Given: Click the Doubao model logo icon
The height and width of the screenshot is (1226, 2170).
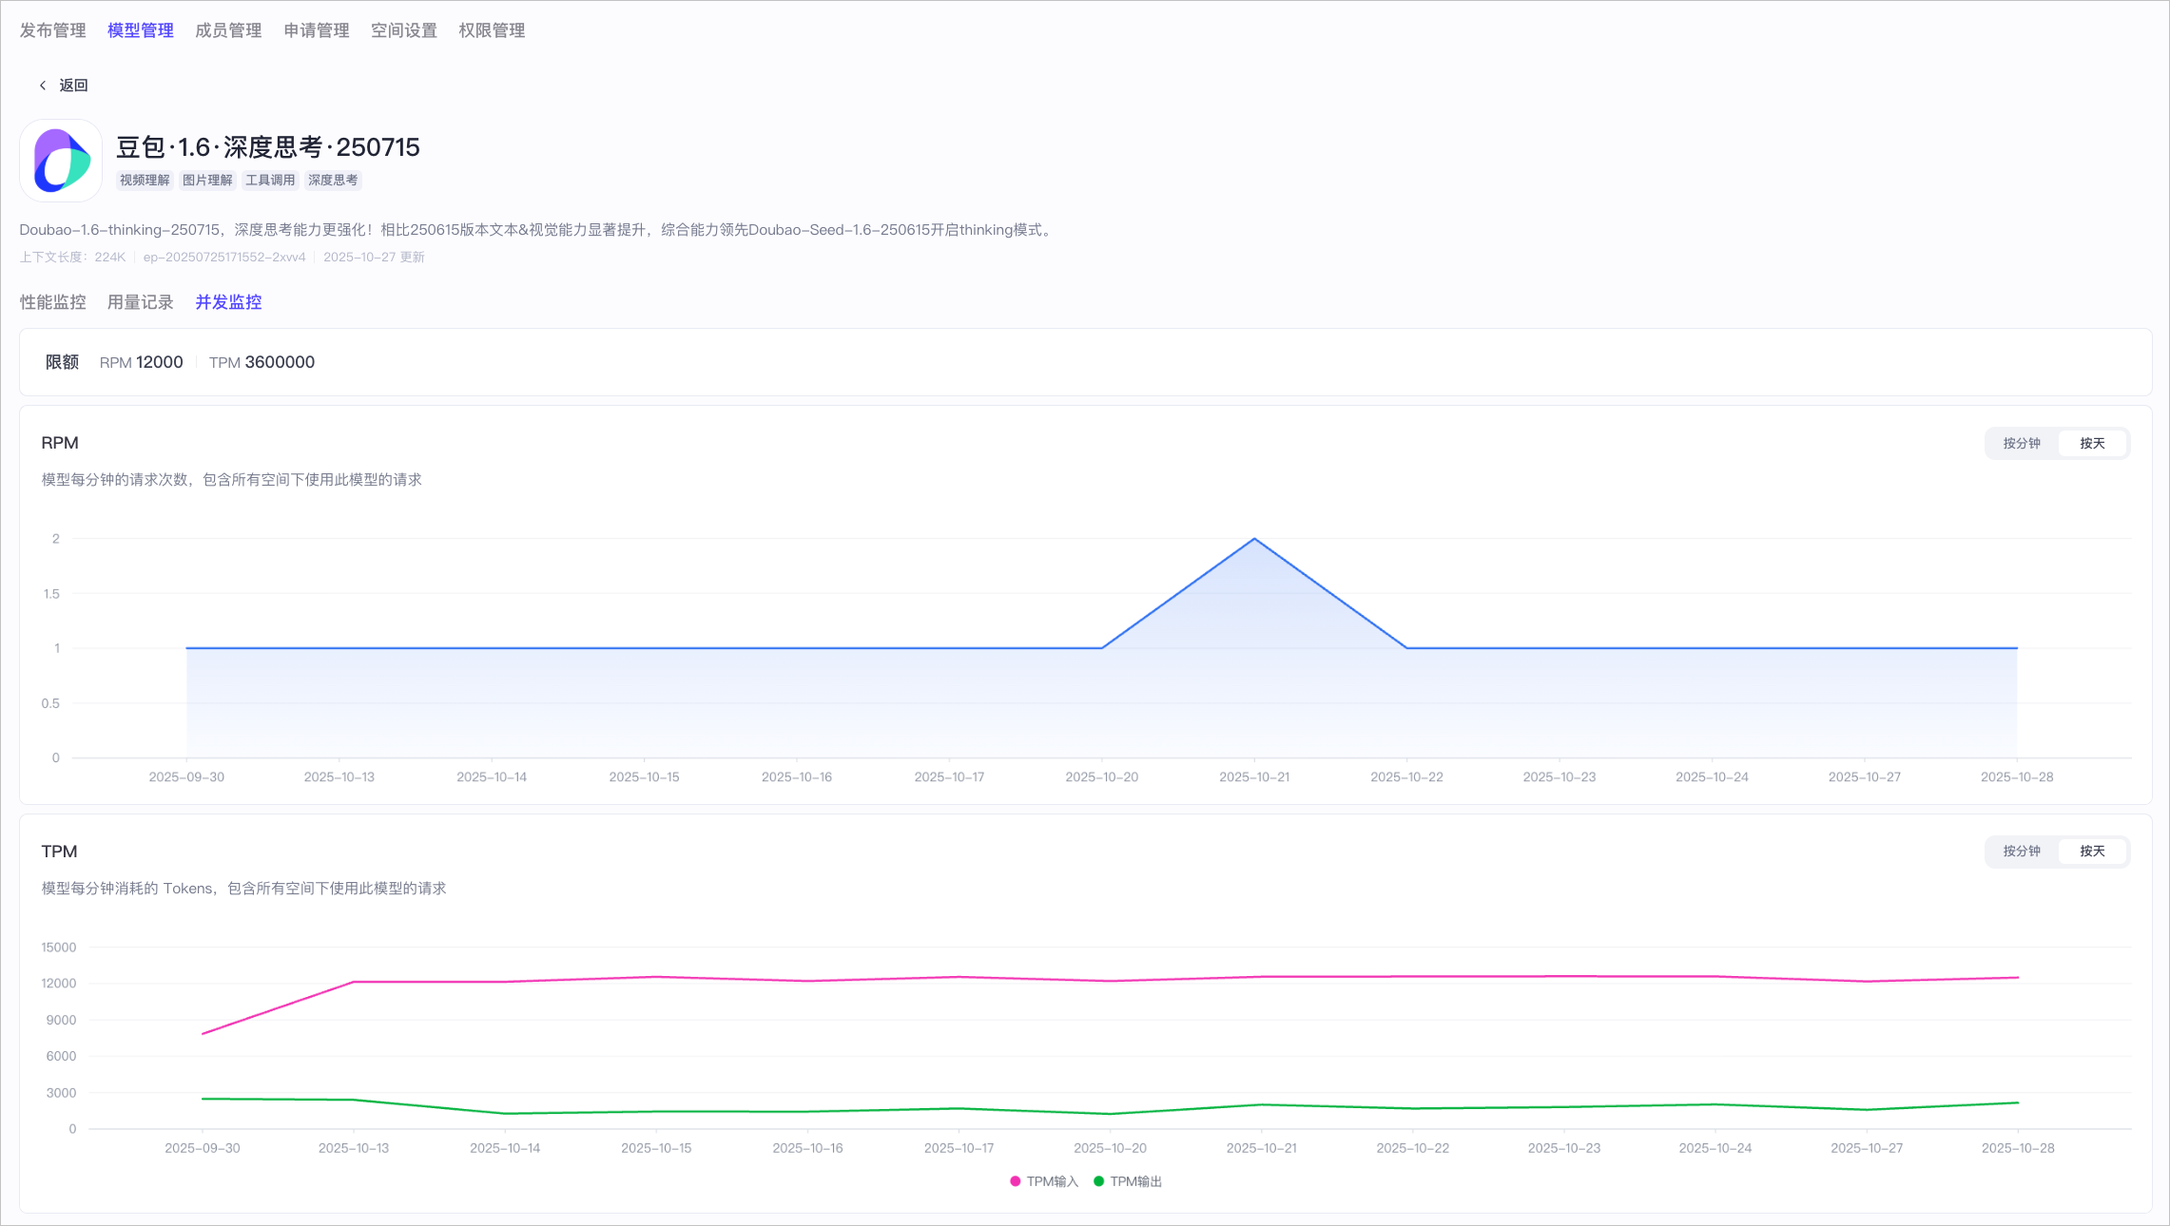Looking at the screenshot, I should tap(61, 161).
